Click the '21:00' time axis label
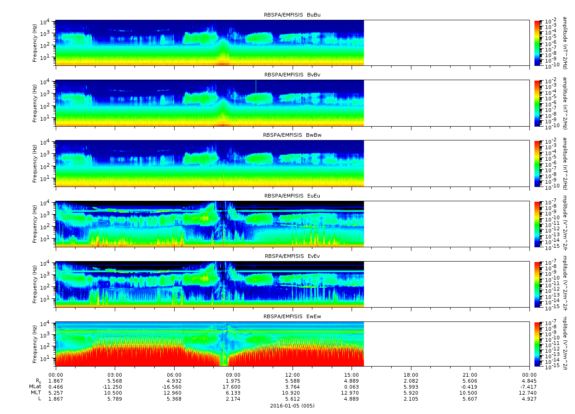 [470, 375]
